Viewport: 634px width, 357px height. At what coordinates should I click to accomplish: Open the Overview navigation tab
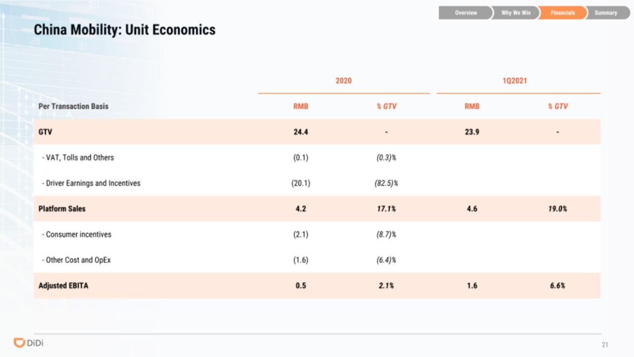pos(466,13)
